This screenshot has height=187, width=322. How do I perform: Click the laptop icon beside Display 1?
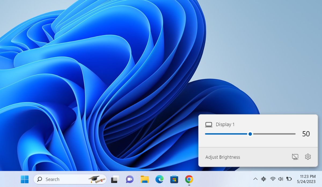pos(208,124)
